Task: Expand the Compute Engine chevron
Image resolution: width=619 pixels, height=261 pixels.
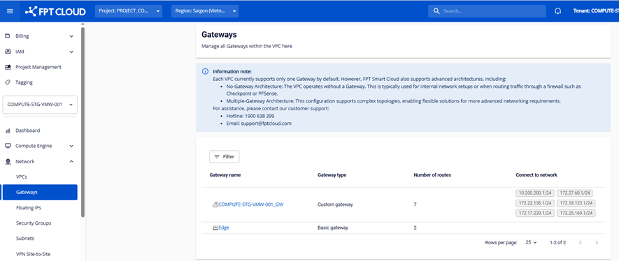Action: [x=71, y=146]
